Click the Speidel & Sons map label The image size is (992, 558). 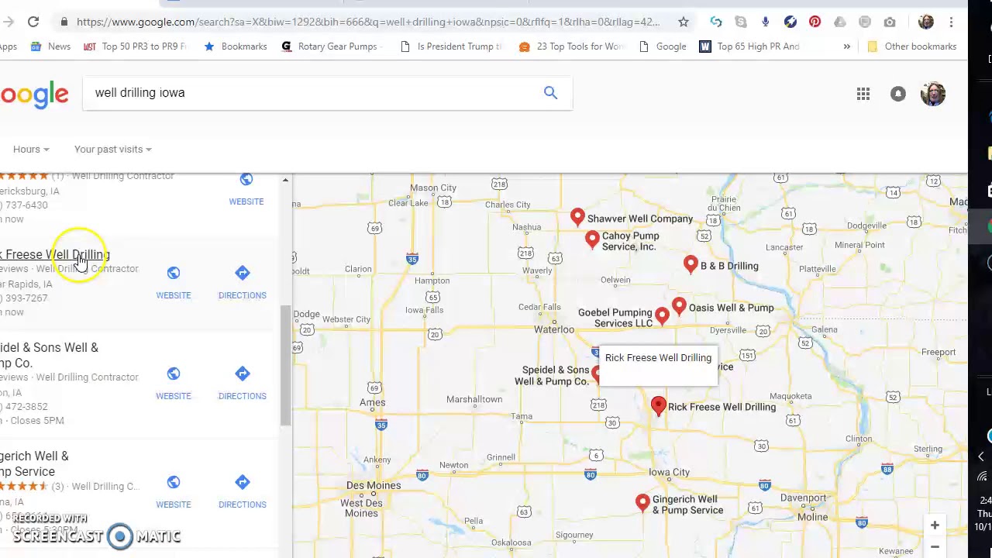(x=552, y=376)
